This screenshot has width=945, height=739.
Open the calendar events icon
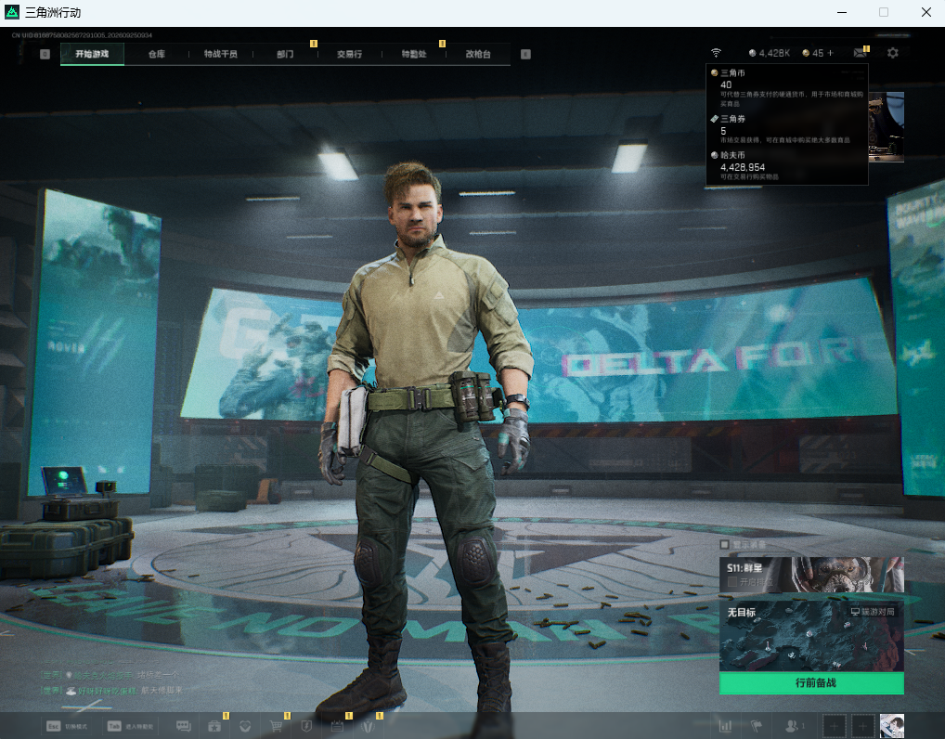click(337, 726)
